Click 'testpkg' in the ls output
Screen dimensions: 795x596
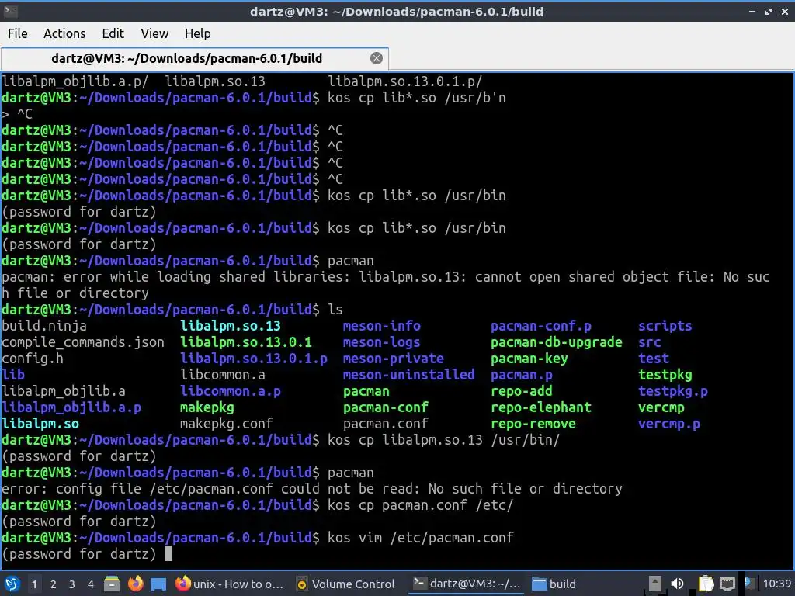pos(665,375)
